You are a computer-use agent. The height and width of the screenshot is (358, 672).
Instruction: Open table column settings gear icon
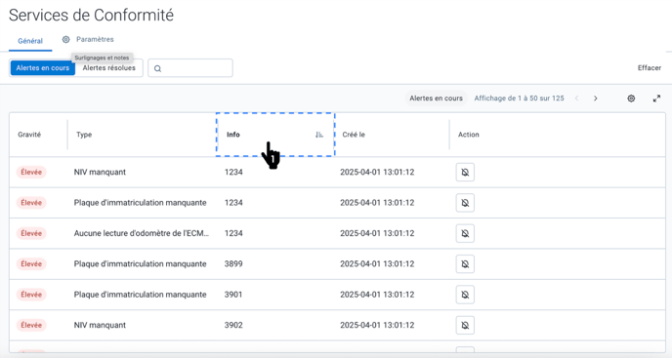[631, 99]
